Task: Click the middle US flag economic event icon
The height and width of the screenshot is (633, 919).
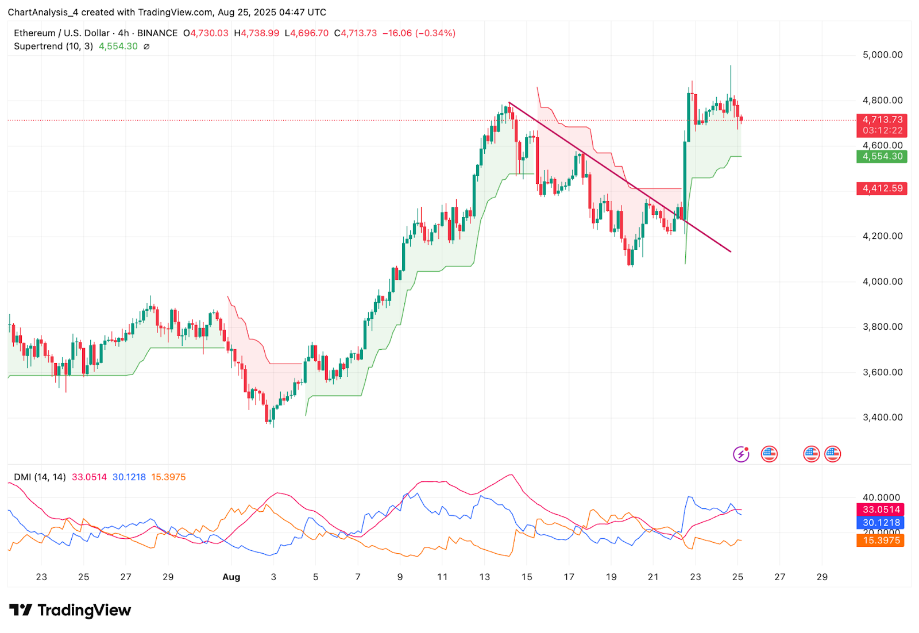Action: coord(811,454)
